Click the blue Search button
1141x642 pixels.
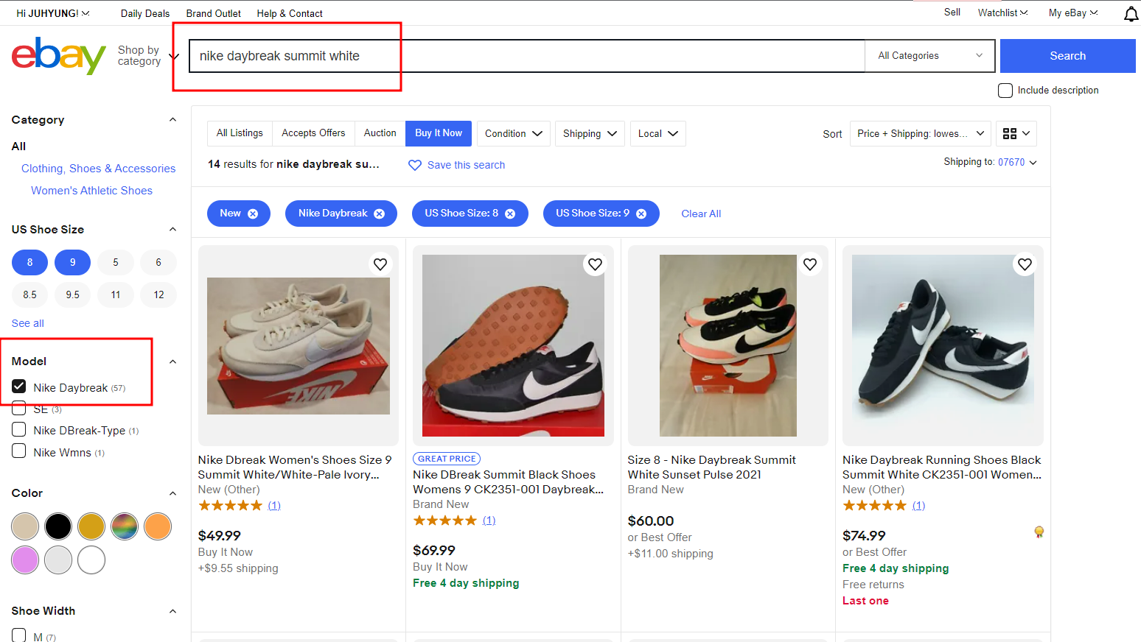point(1067,56)
